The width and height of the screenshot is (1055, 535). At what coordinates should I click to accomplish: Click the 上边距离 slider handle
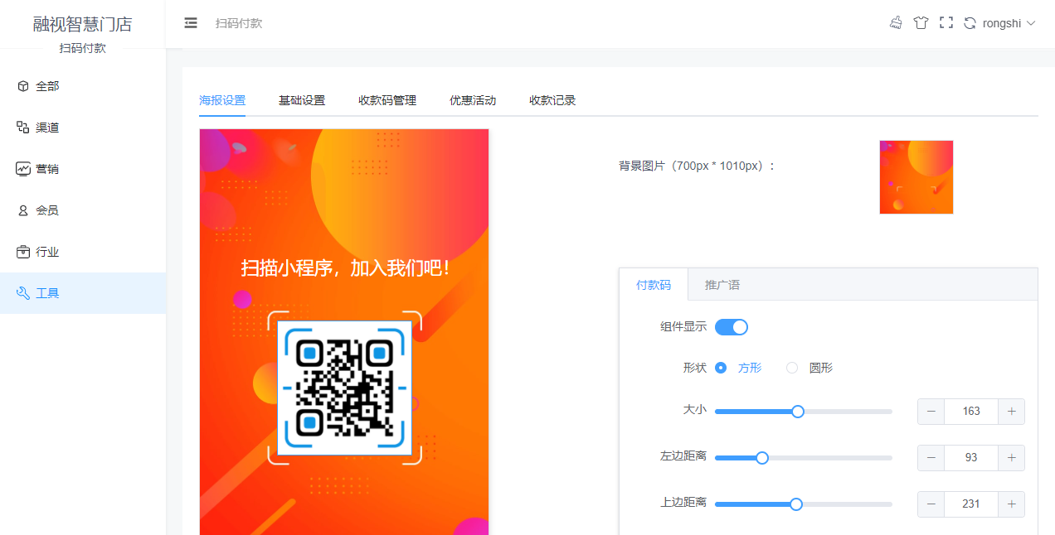pyautogui.click(x=796, y=504)
